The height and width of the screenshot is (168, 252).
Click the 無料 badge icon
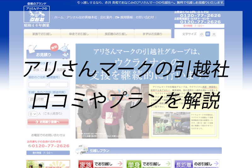[54, 47]
